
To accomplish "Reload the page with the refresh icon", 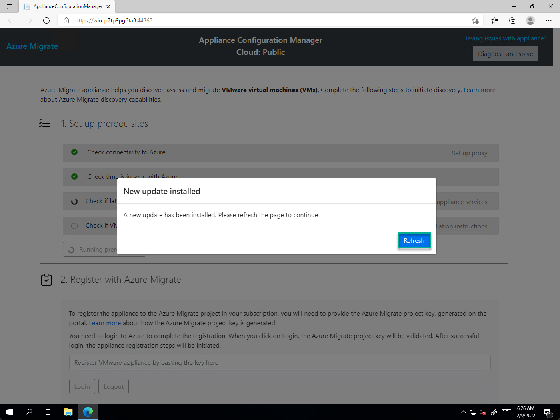I will 46,20.
